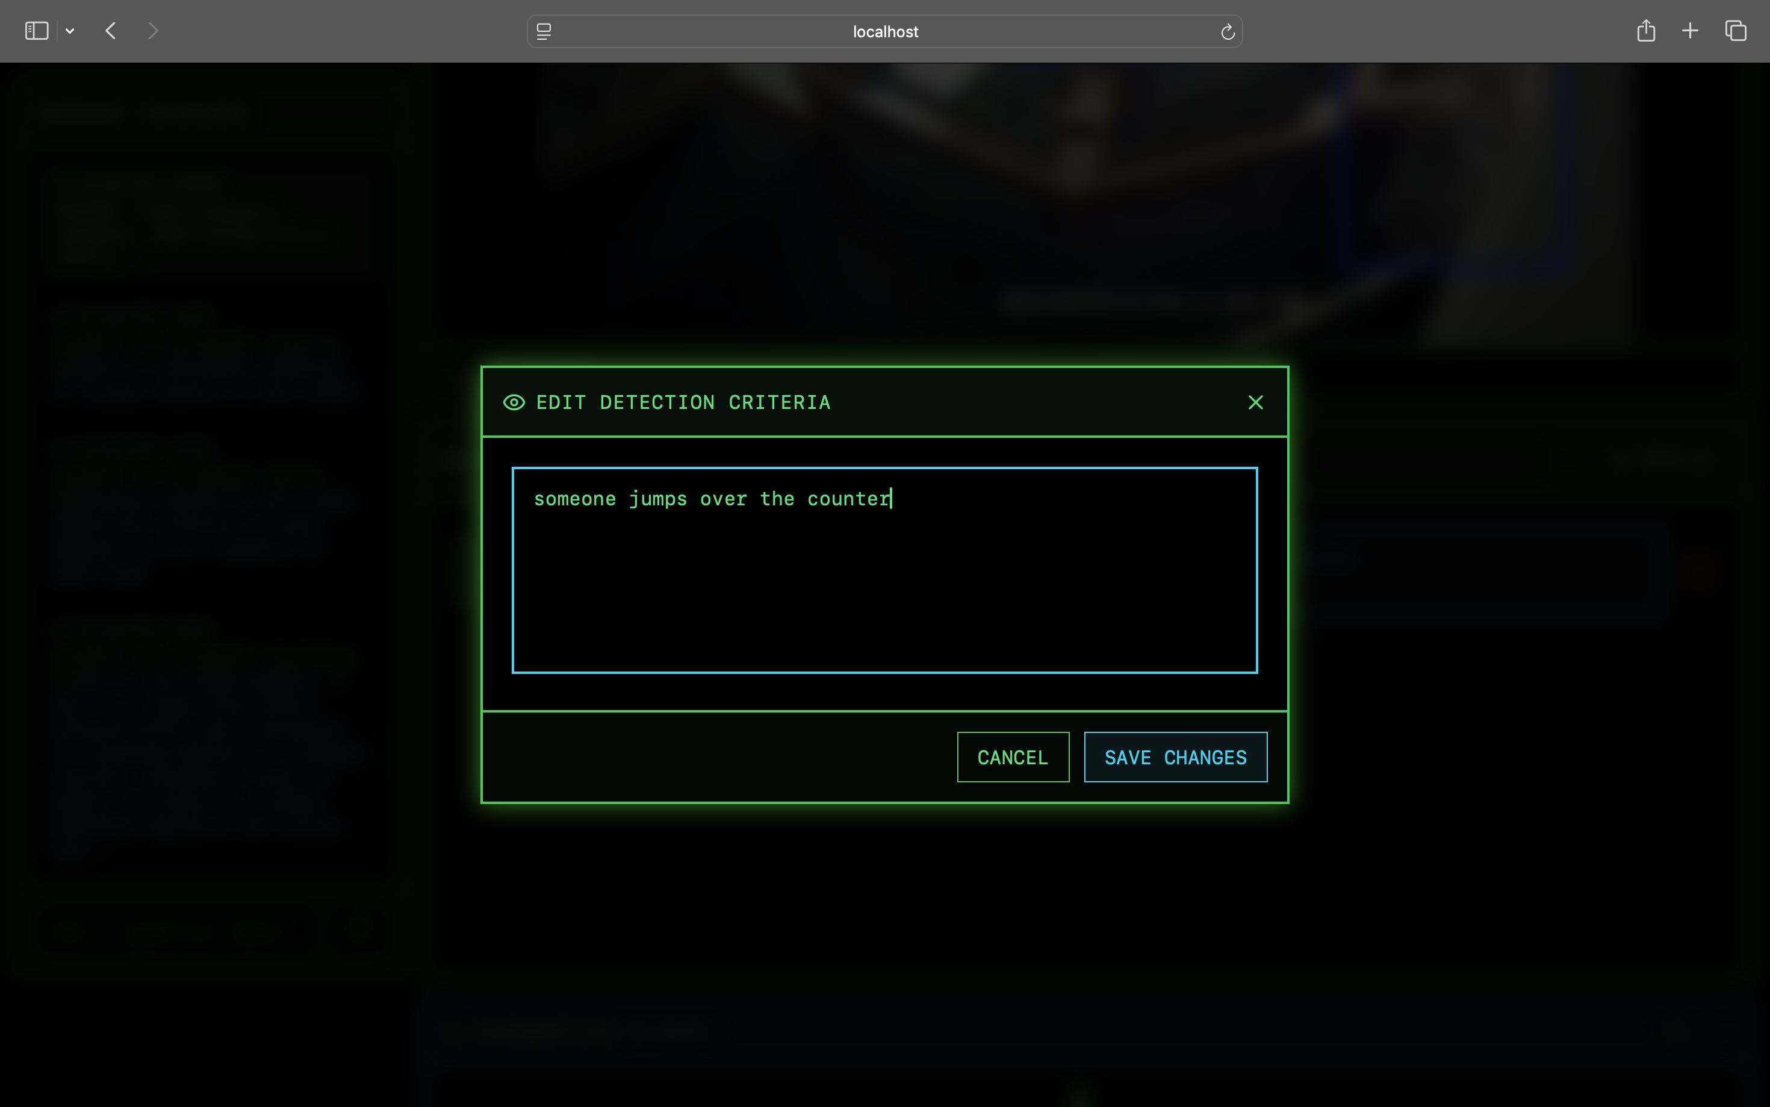
Task: Click the forward navigation arrow
Action: coord(152,31)
